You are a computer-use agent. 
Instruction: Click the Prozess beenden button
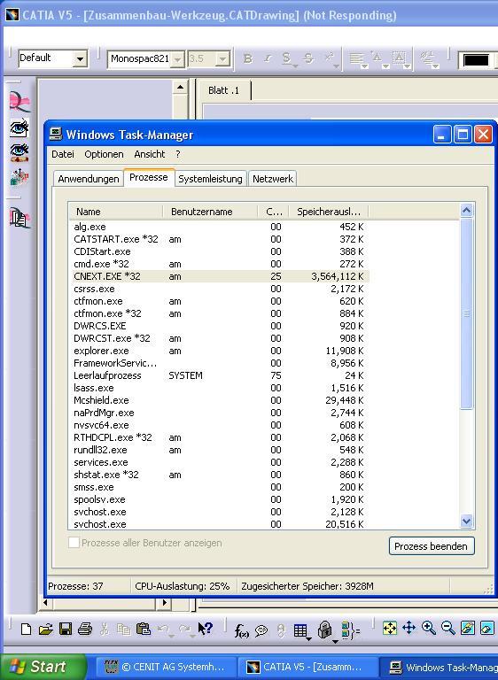point(432,546)
